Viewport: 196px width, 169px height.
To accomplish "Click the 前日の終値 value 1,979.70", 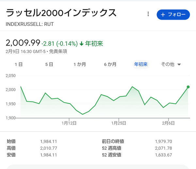I will (x=164, y=141).
